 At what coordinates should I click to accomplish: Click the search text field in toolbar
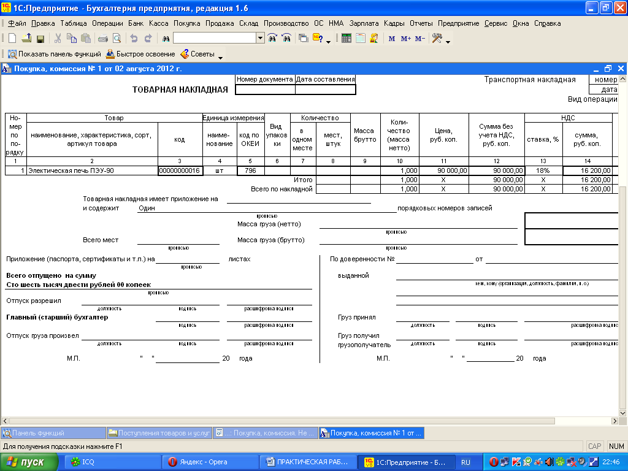(x=215, y=38)
